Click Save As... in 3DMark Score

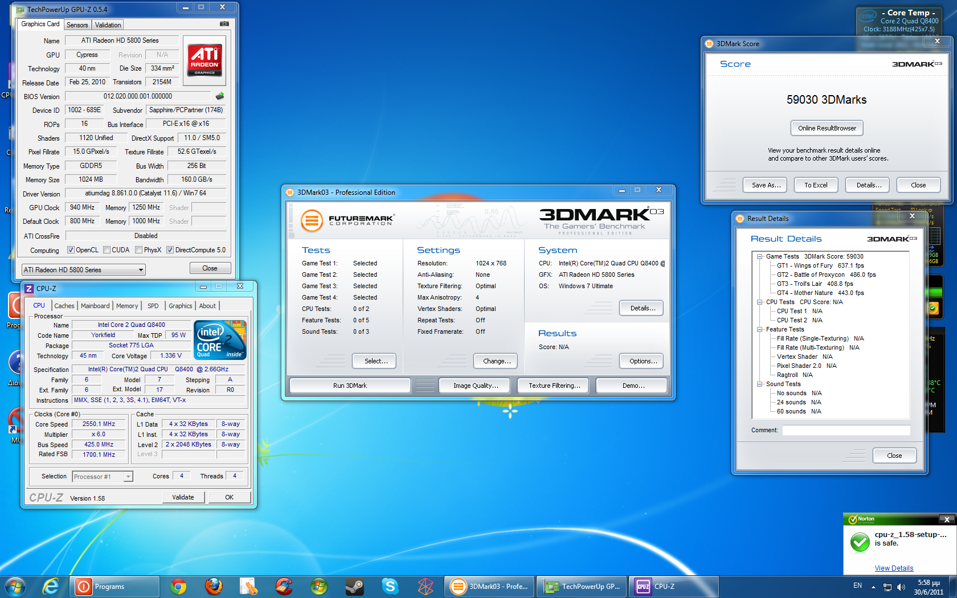point(766,185)
